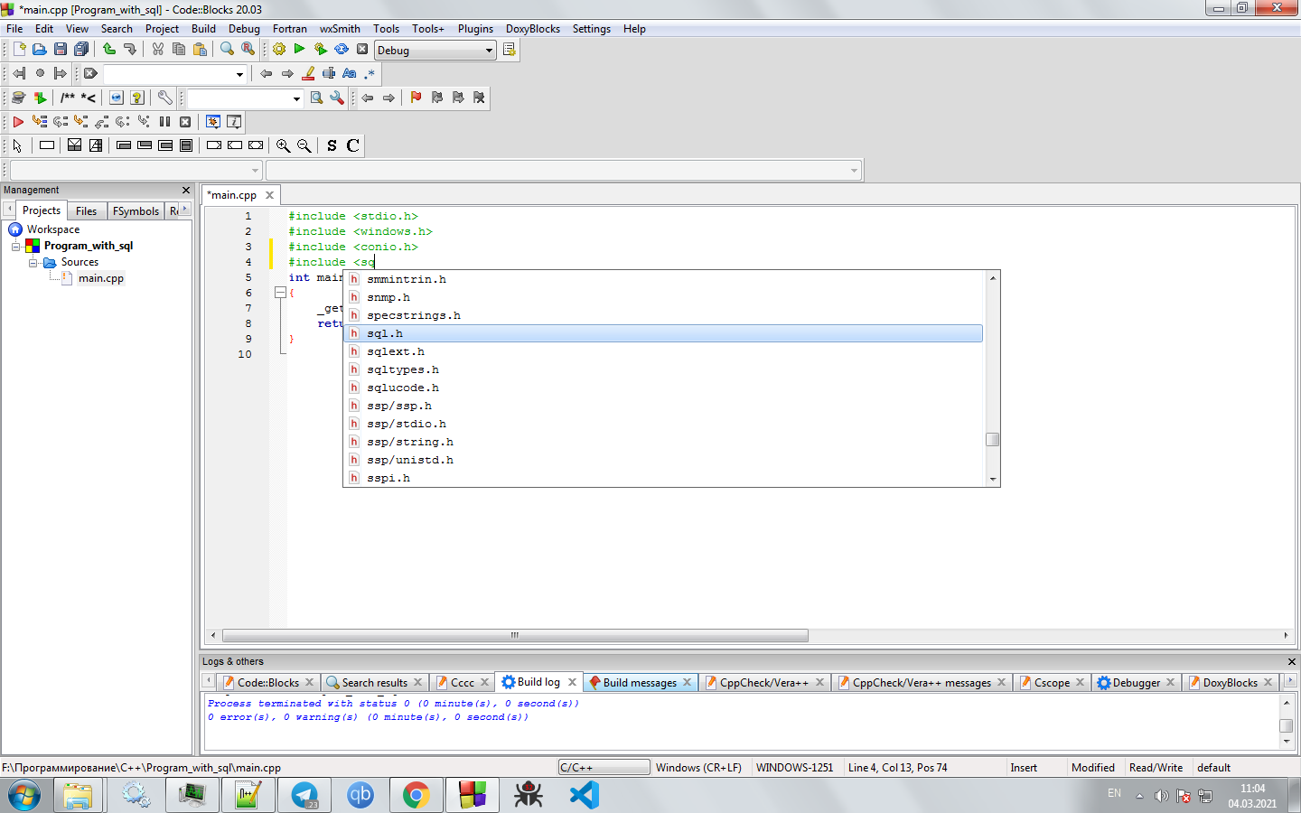1301x813 pixels.
Task: Click the DoxyBlocks block comment /** icon
Action: click(68, 98)
